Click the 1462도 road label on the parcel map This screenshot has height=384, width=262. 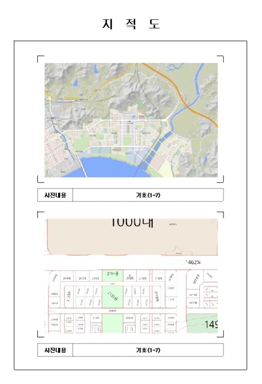193,262
